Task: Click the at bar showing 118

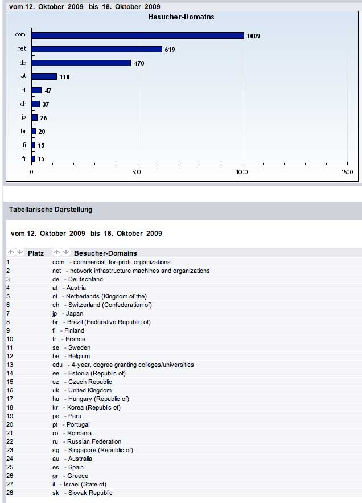Action: (44, 76)
